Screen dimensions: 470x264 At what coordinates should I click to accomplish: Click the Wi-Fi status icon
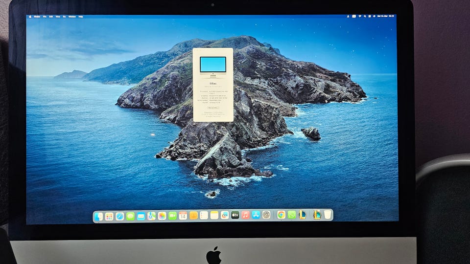tap(360, 16)
